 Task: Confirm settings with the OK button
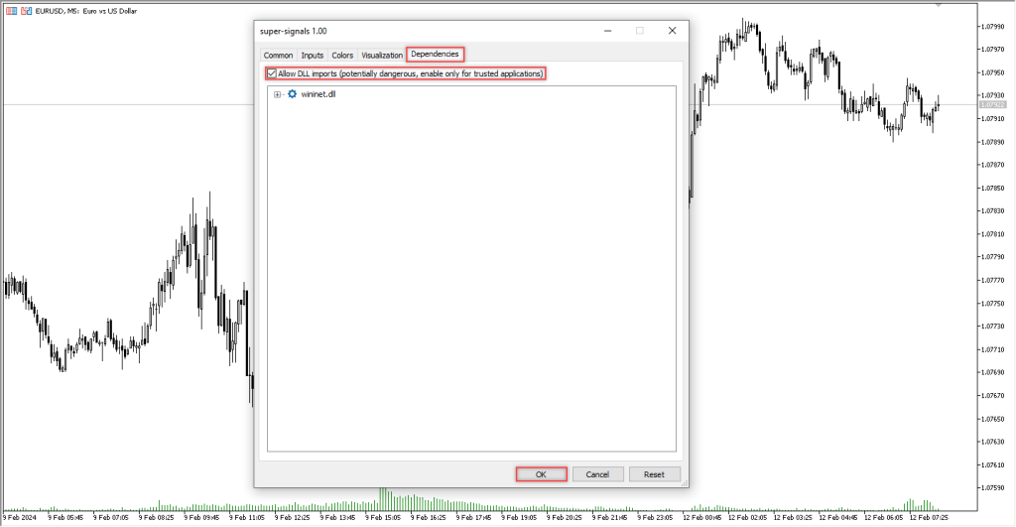[x=541, y=474]
